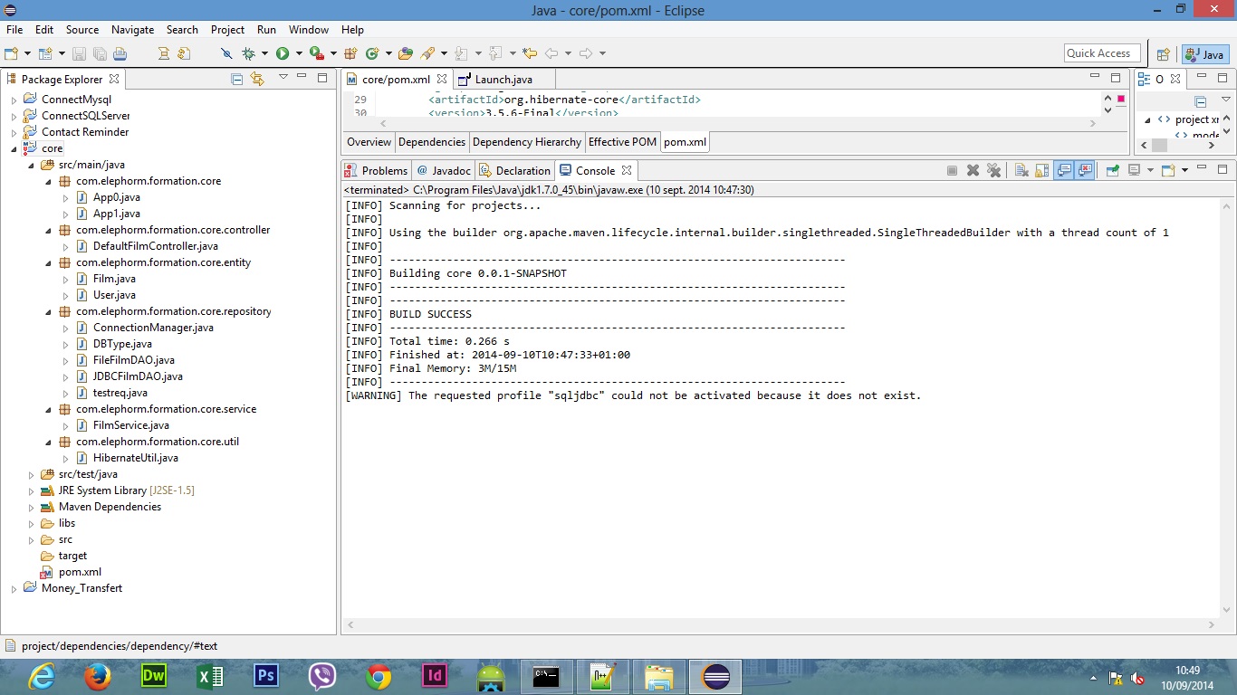This screenshot has width=1237, height=695.
Task: Click Remove All Terminated Launches icon
Action: [993, 170]
